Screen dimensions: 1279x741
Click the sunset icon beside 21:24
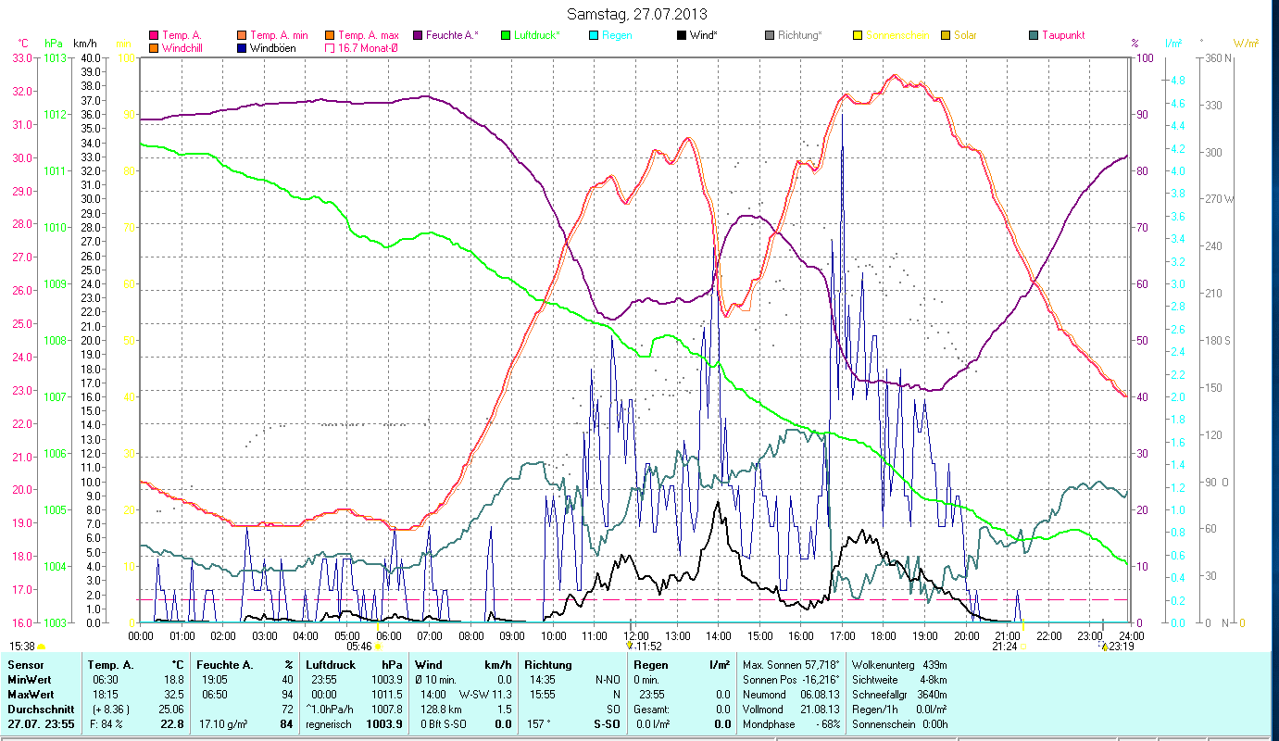(x=1023, y=647)
